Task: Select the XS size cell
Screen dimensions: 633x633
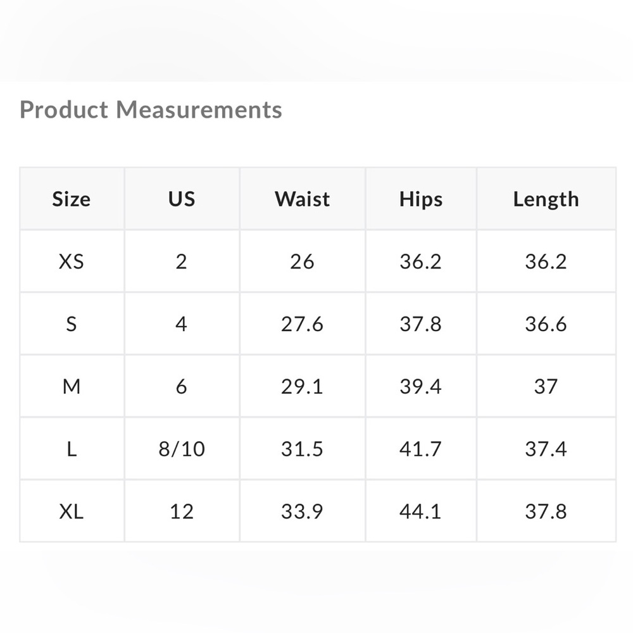Action: pos(72,261)
